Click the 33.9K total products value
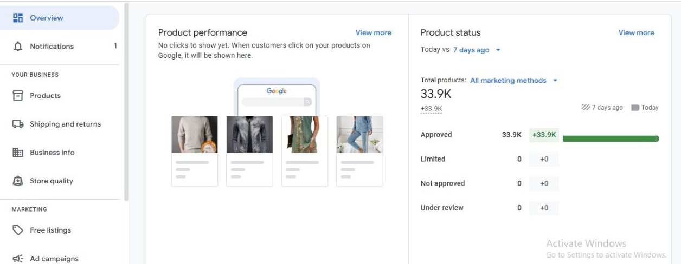This screenshot has width=681, height=264. (436, 94)
